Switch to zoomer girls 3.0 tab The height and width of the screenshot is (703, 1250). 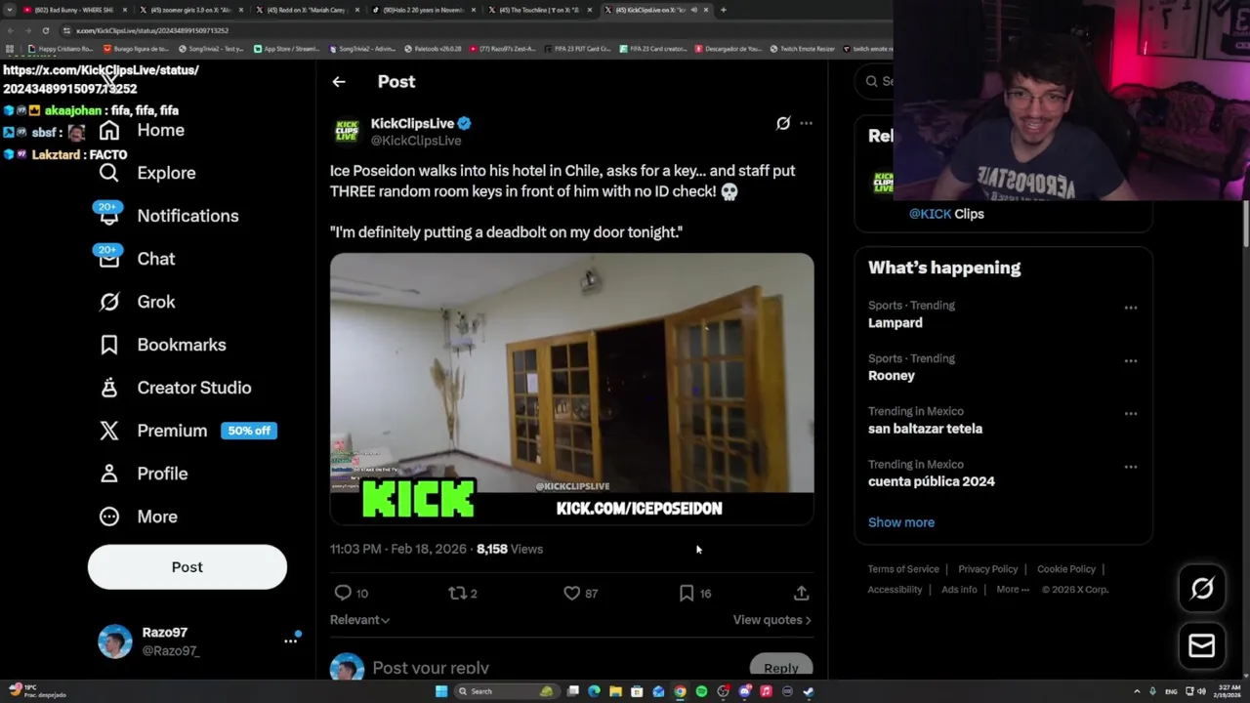pyautogui.click(x=190, y=10)
